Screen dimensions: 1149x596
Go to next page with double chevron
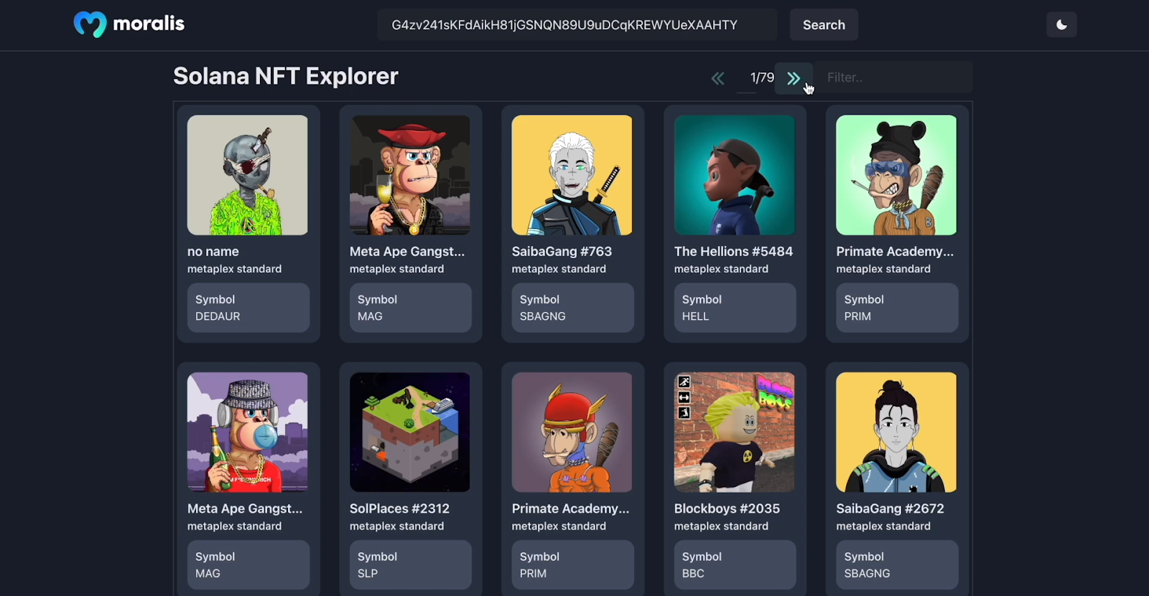[794, 78]
